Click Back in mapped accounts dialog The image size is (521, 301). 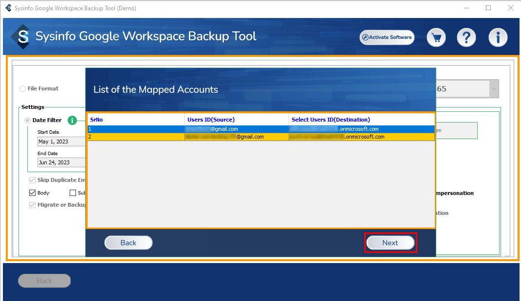coord(128,243)
